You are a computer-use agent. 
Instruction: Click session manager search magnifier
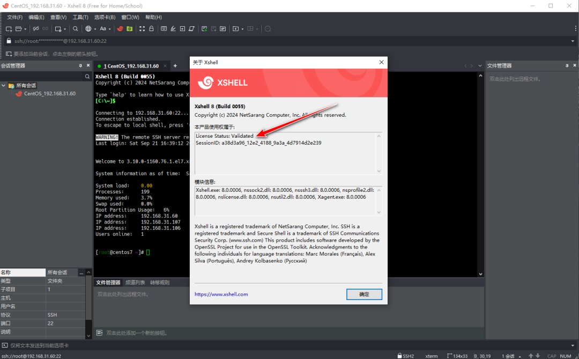(x=87, y=77)
